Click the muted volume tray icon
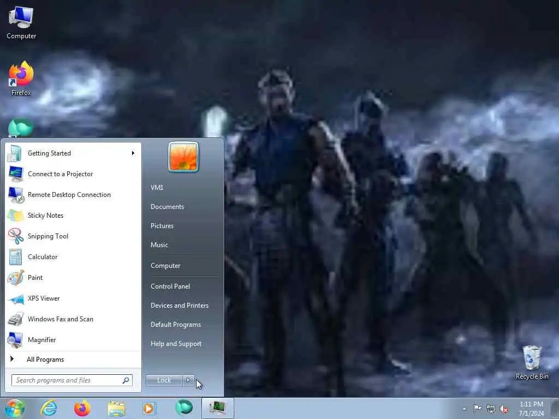The height and width of the screenshot is (419, 559). coord(504,409)
